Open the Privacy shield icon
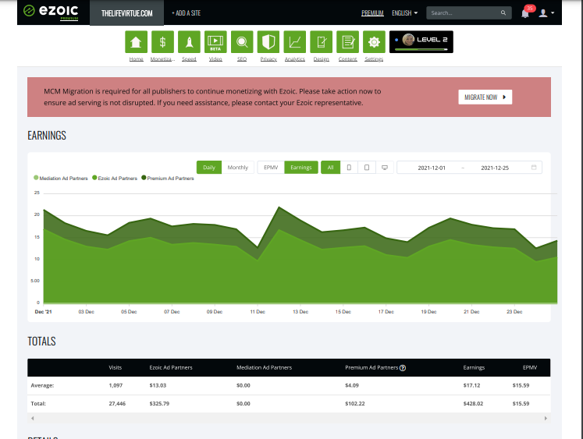This screenshot has height=439, width=583. (268, 42)
